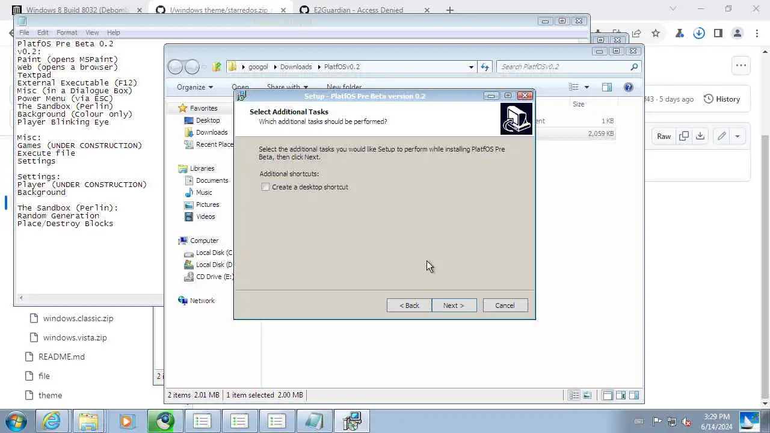Screen dimensions: 770x433
Task: Enable Create a desktop shortcut checkbox
Action: pos(266,187)
